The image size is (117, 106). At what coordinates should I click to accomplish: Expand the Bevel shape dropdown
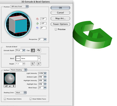[x=39, y=58]
